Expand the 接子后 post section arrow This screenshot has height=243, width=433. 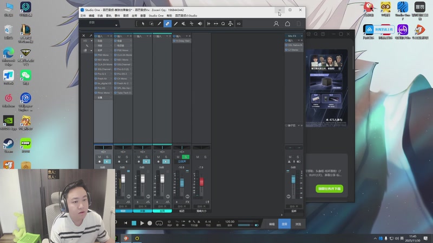pos(299,126)
